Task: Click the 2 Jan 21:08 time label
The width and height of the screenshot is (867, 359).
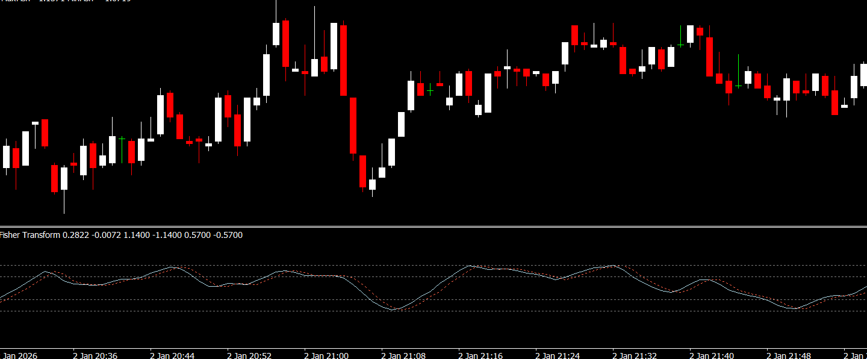Action: [403, 355]
